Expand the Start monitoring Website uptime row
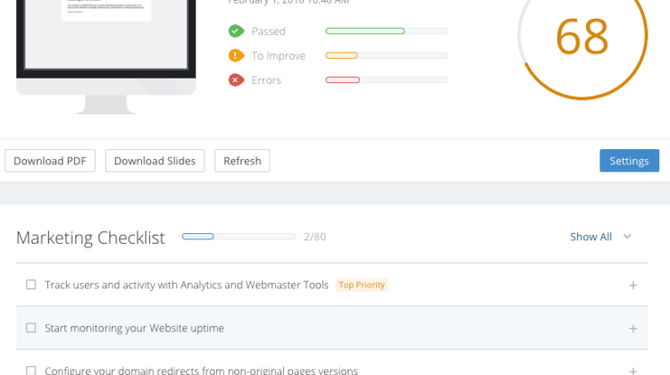670x375 pixels. coord(632,329)
